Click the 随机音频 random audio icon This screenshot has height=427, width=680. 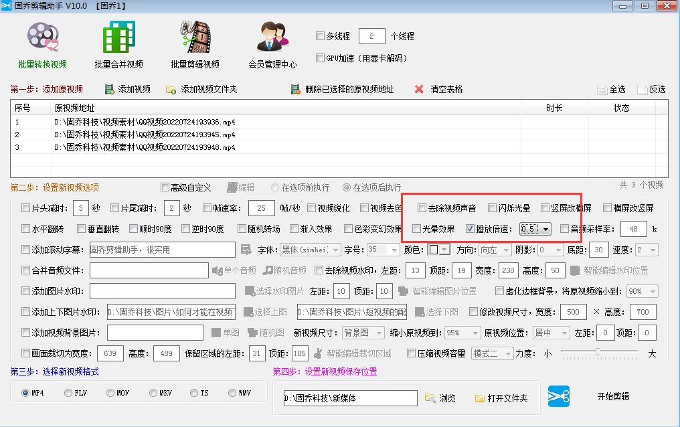[x=268, y=270]
